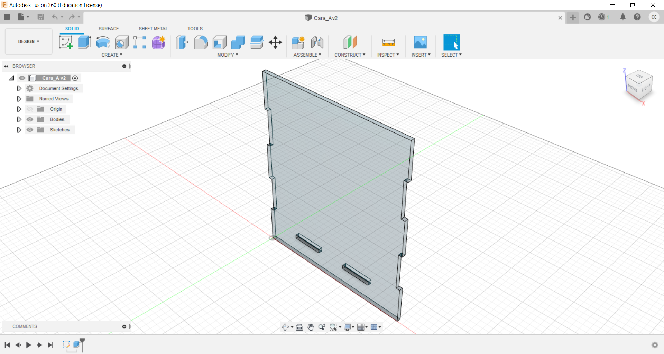
Task: Click the ViewCube FRONT face
Action: (x=632, y=88)
